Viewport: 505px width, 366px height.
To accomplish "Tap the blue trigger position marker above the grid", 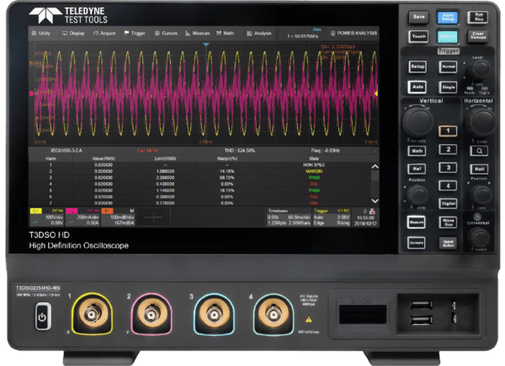I will pyautogui.click(x=206, y=44).
